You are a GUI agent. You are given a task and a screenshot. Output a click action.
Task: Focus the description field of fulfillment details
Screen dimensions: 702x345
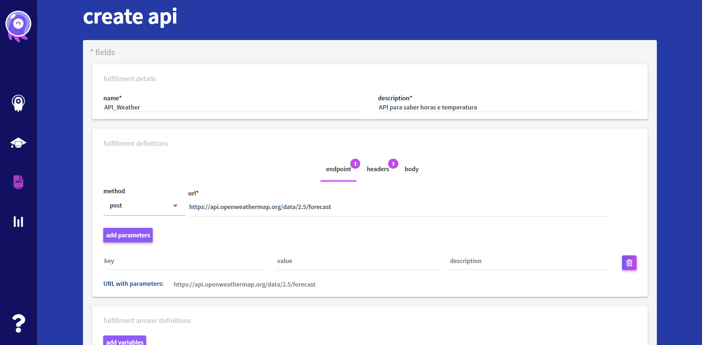(507, 107)
